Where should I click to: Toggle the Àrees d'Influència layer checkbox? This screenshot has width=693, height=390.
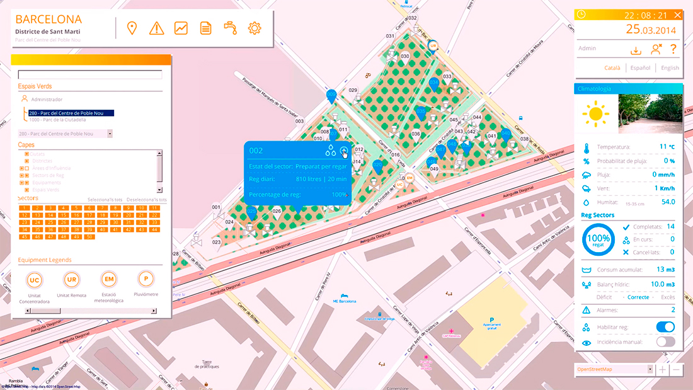click(27, 168)
